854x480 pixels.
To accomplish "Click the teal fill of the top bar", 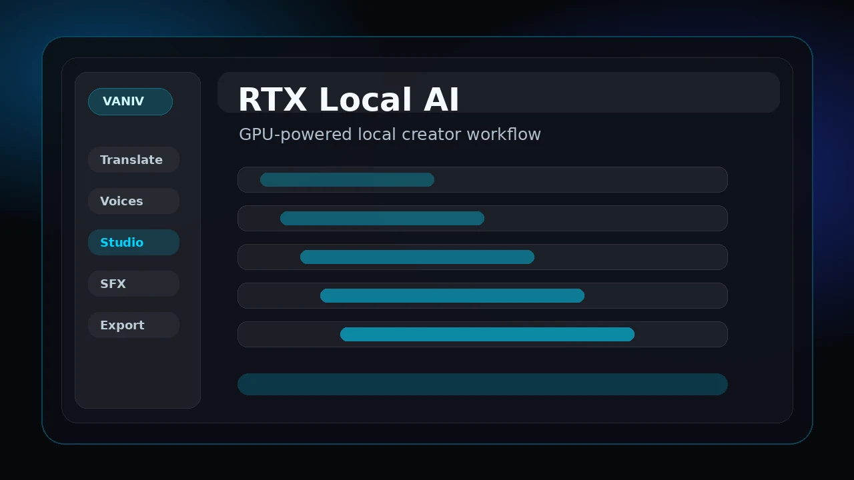I will pyautogui.click(x=347, y=179).
